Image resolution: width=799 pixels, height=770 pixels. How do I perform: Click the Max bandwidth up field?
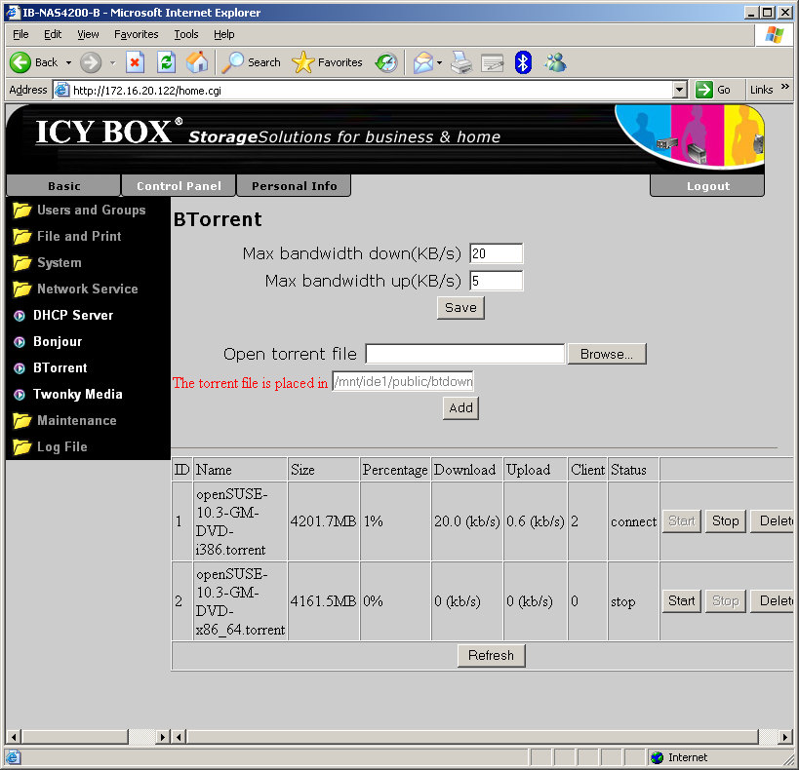click(x=496, y=281)
